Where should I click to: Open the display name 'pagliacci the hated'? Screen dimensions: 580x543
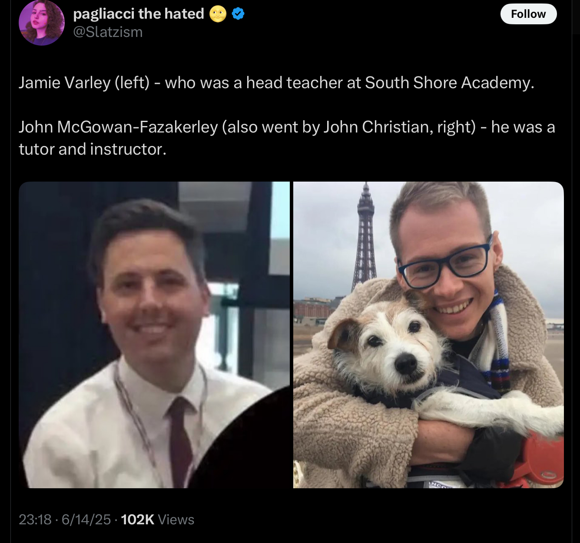[x=139, y=14]
